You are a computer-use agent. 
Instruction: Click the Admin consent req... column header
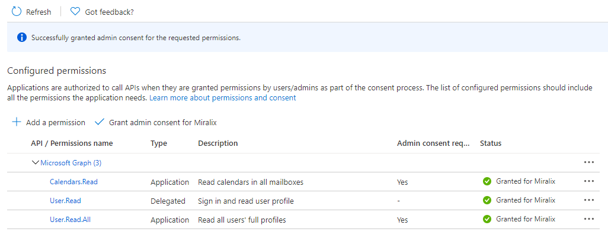tap(434, 143)
